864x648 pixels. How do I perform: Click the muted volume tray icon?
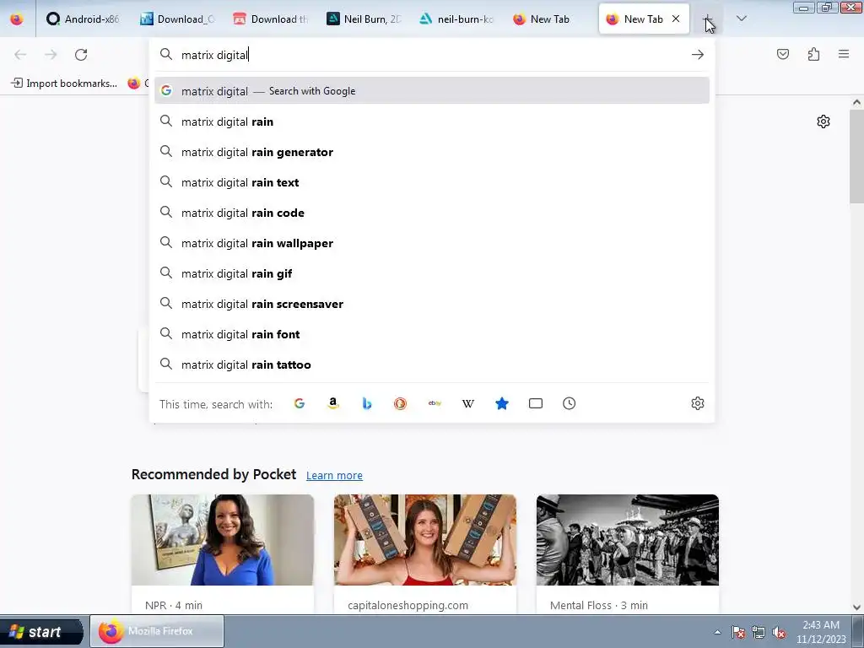point(779,632)
